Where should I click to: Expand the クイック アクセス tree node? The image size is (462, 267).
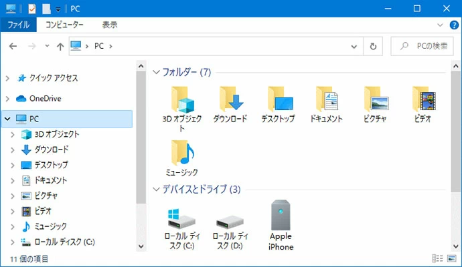[7, 78]
